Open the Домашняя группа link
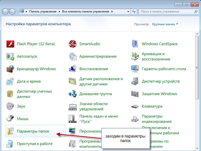Viewport: 201px width, 151px height. click(x=95, y=94)
